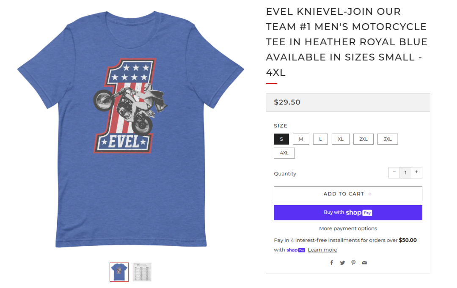This screenshot has height=288, width=457.
Task: Select the 4XL size option
Action: pos(284,153)
